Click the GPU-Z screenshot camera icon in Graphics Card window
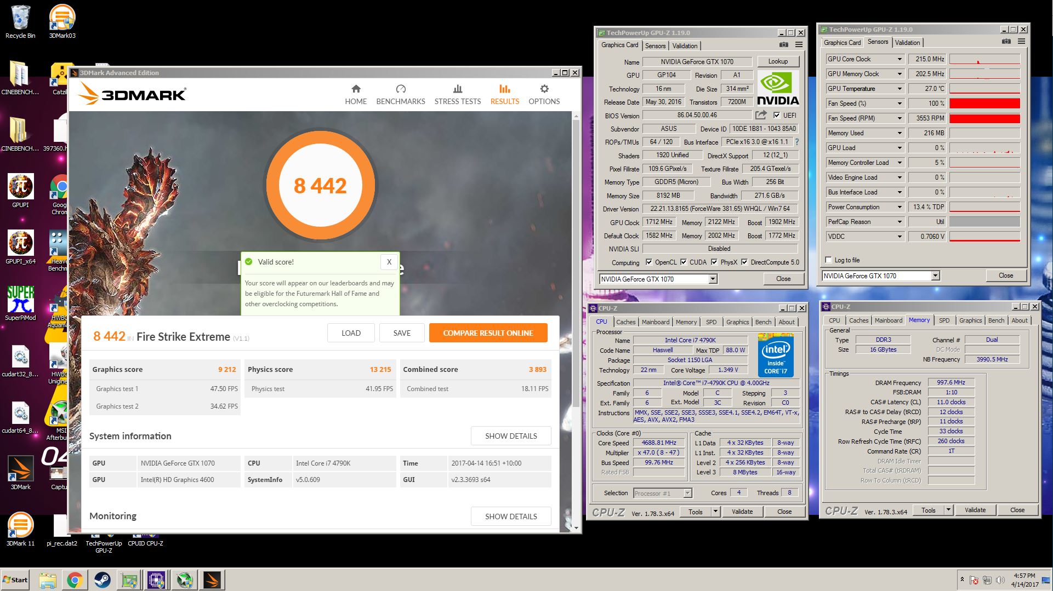1053x591 pixels. [x=784, y=45]
